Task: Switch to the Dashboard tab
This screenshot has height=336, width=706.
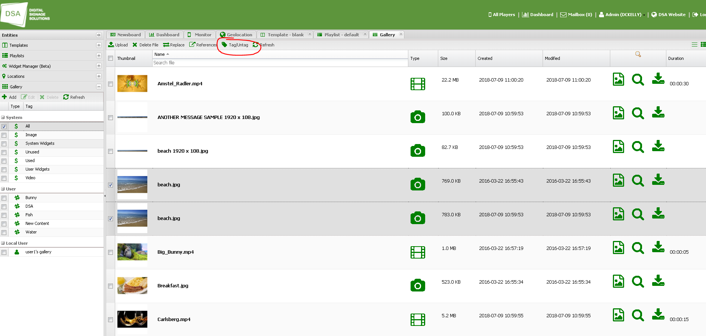Action: tap(164, 35)
